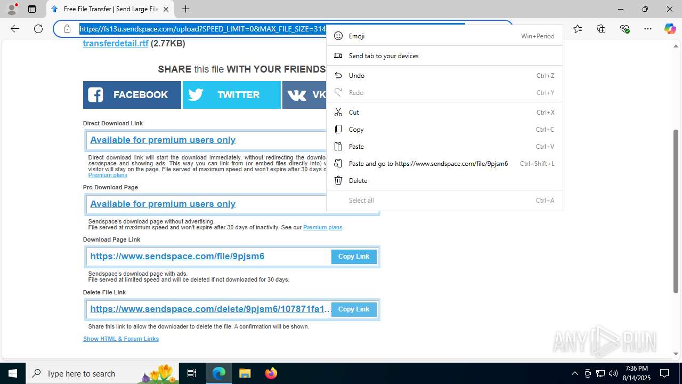
Task: Click the page vertical scrollbar thumb
Action: coord(676,211)
